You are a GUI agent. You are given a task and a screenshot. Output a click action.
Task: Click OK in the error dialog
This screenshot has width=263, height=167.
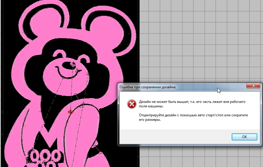tap(245, 137)
